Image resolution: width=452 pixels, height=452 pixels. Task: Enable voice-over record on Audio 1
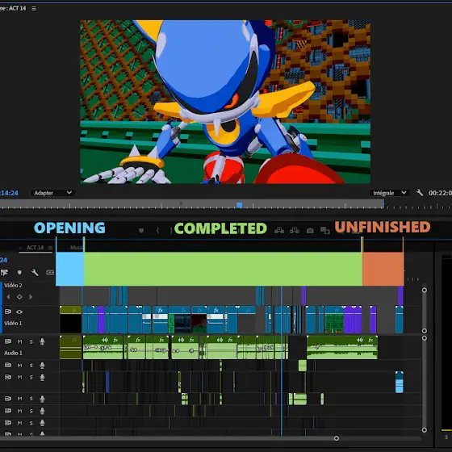coord(42,341)
